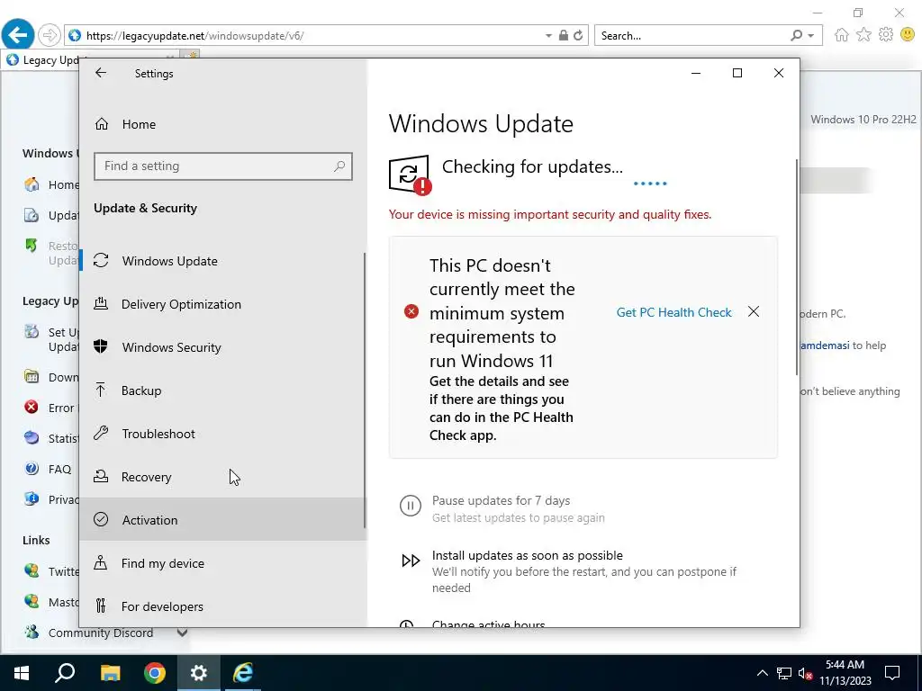The height and width of the screenshot is (691, 922).
Task: Go back with Settings back arrow
Action: tap(101, 73)
